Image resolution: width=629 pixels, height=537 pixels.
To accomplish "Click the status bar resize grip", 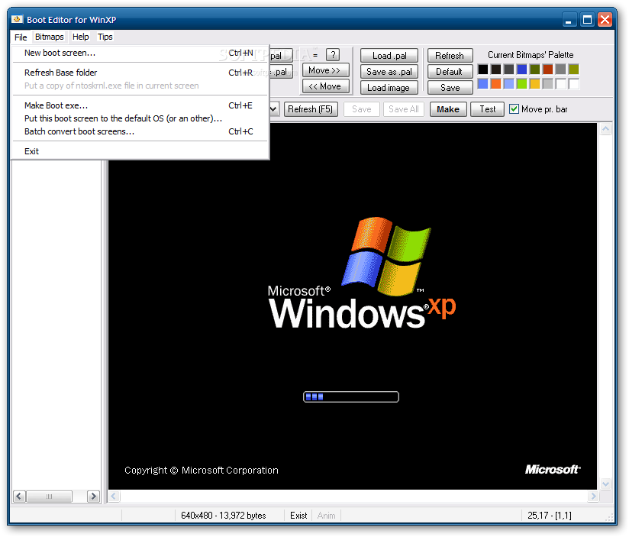I will tap(609, 517).
